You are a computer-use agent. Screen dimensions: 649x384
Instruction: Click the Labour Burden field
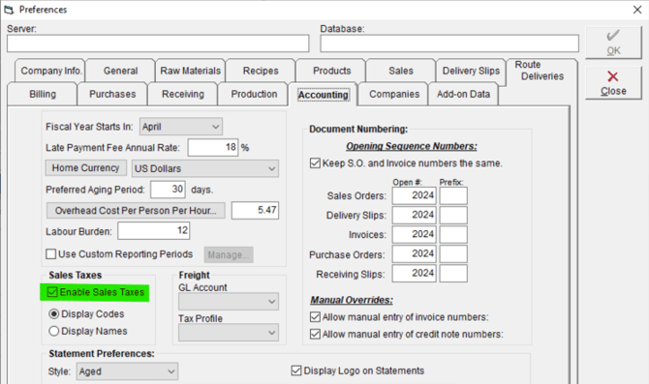(x=154, y=230)
